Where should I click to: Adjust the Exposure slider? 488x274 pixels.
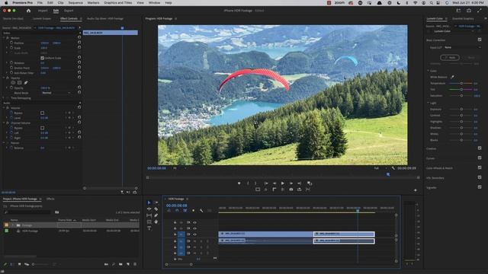click(x=461, y=110)
